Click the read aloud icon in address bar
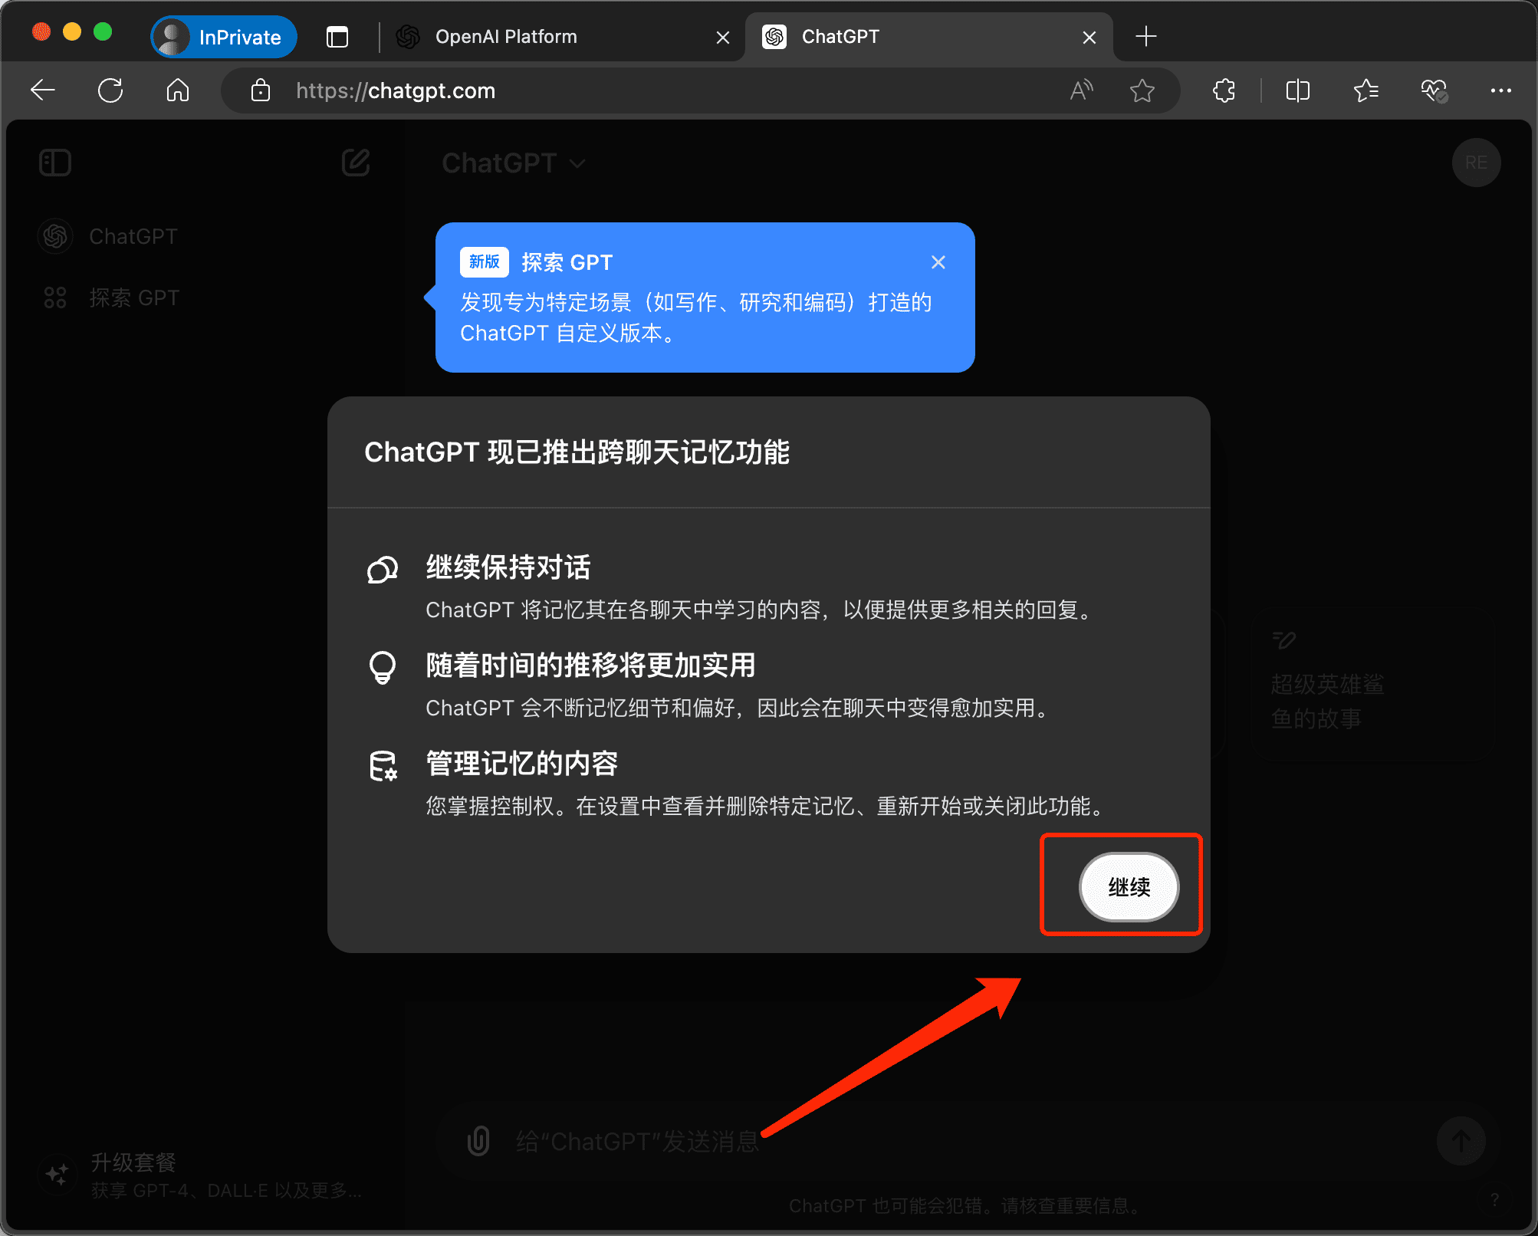1538x1236 pixels. pos(1081,90)
